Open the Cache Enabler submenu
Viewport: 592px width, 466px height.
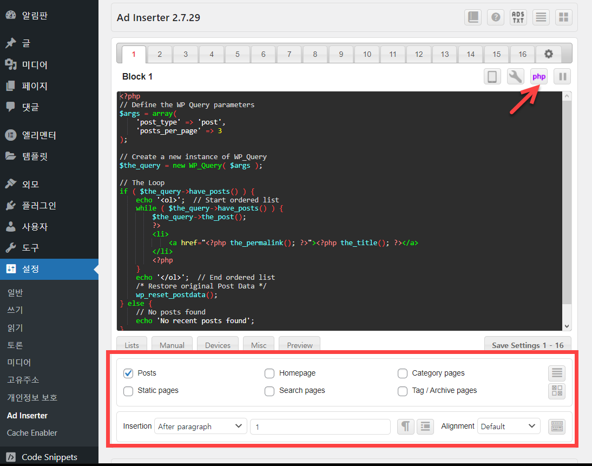pos(32,433)
